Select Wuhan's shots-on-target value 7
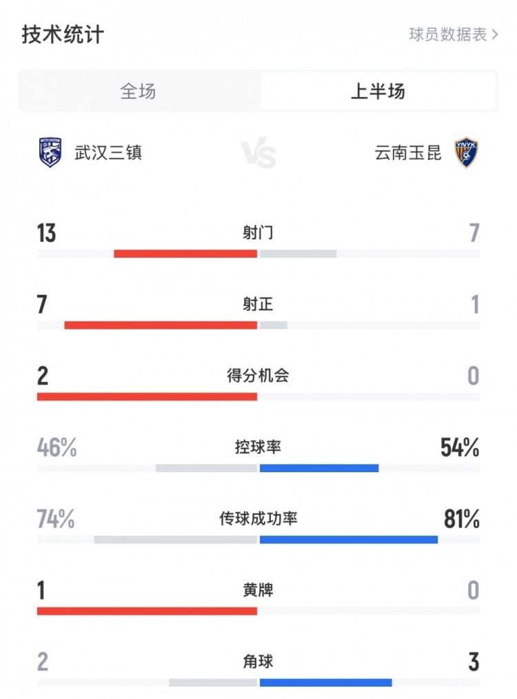 click(x=41, y=304)
